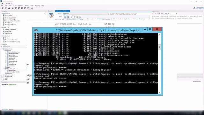
Task: Click the beautify query icon in DDL toolbar
Action: point(71,17)
